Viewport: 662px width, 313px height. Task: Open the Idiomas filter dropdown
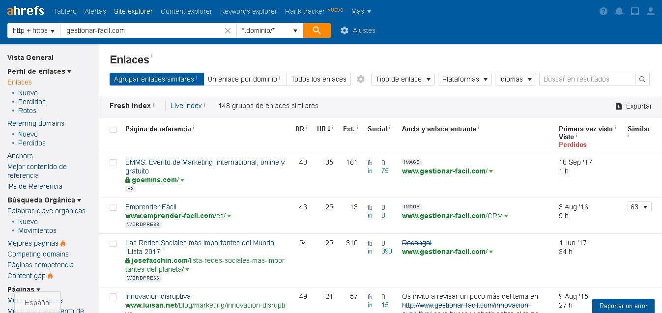point(516,79)
